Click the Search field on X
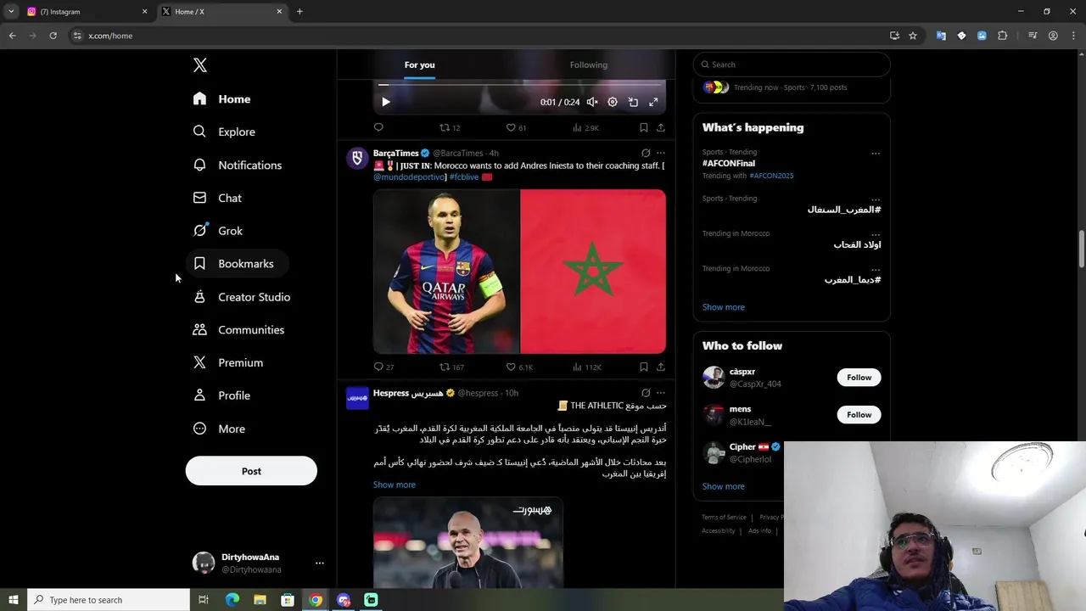Viewport: 1086px width, 611px height. 792,64
